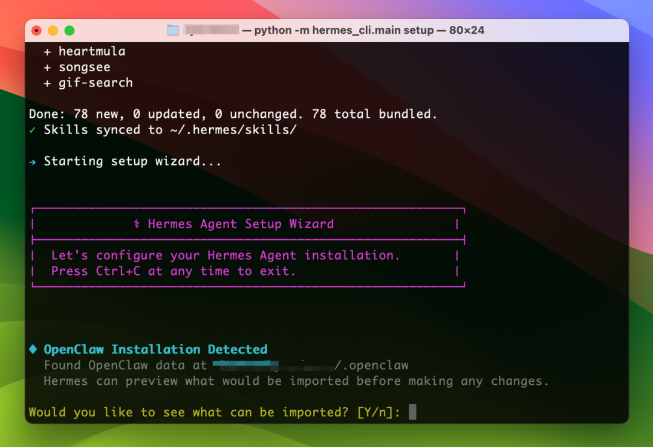Click the 'OpenClaw Installation Detected' heading
The width and height of the screenshot is (653, 447).
click(x=155, y=349)
